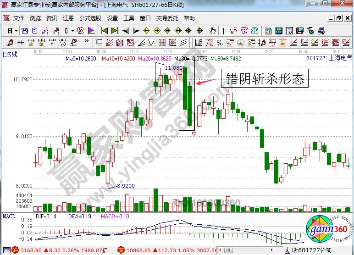
Task: Click the 日K线 period label
Action: coord(10,54)
